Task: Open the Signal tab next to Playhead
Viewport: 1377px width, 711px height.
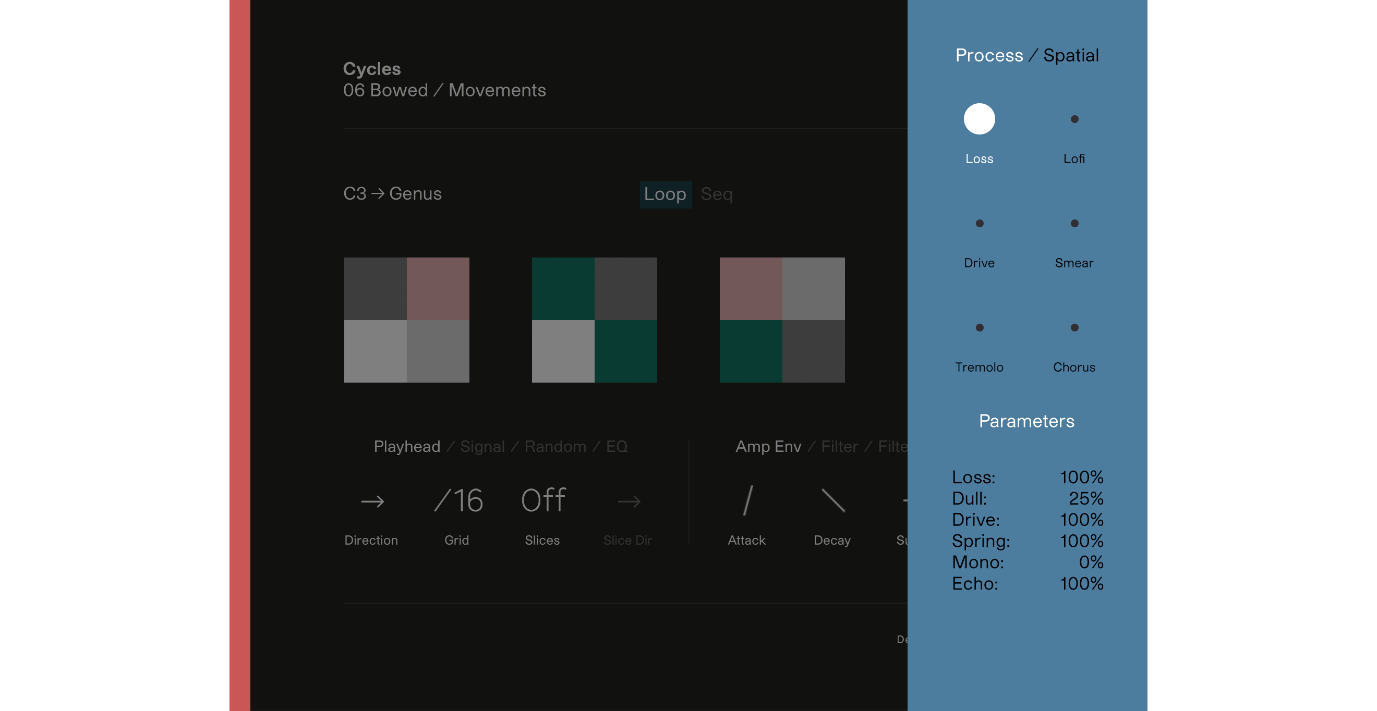Action: pyautogui.click(x=481, y=447)
